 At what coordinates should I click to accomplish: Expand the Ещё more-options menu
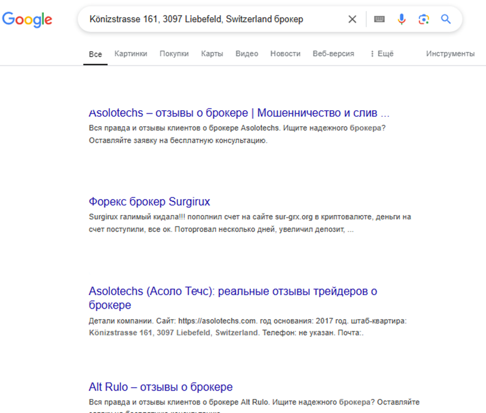point(382,54)
